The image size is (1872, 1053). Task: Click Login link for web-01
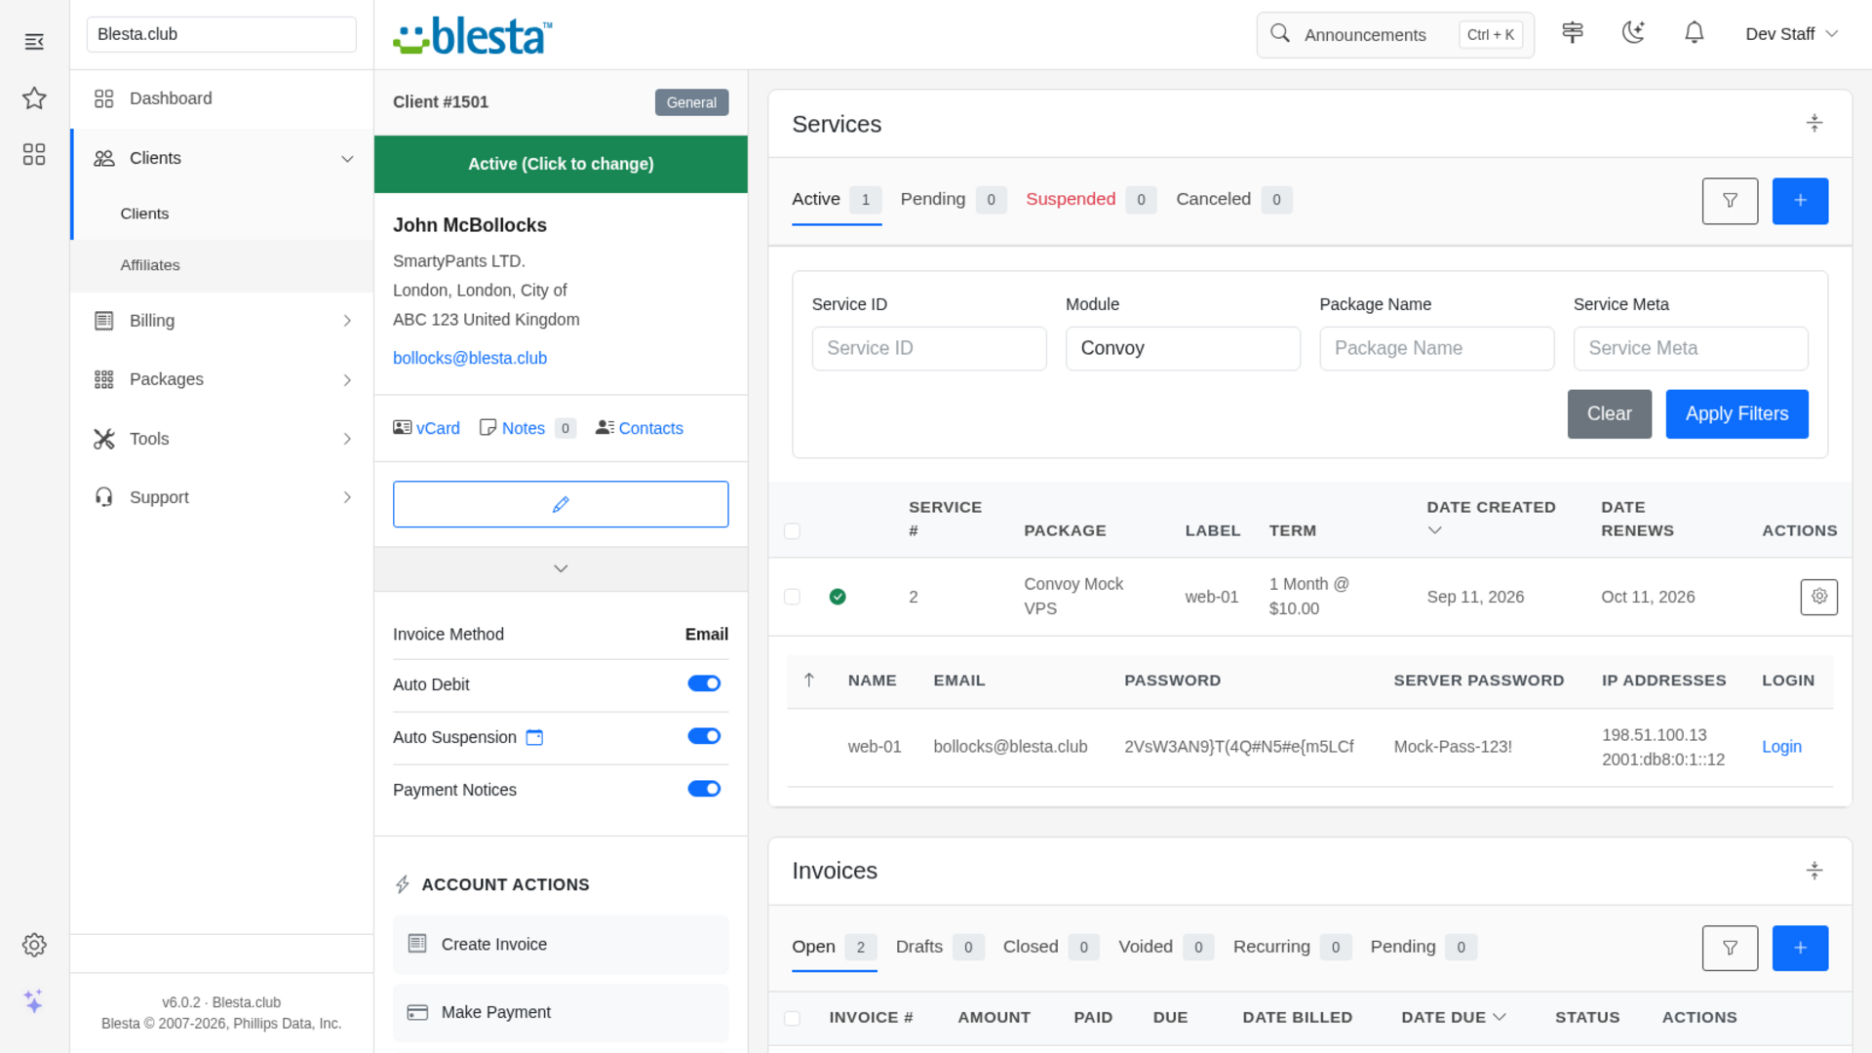click(1781, 747)
